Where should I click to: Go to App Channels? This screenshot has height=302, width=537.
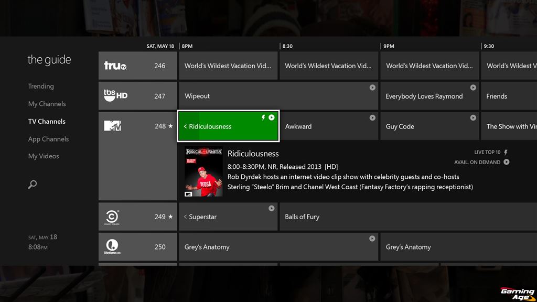tap(48, 139)
